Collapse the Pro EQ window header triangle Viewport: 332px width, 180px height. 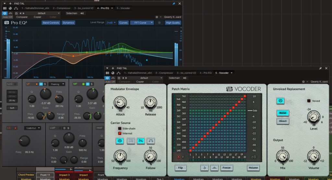(x=5, y=4)
